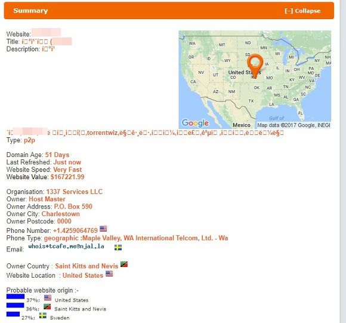346x323 pixels.
Task: Click the US flag beside Website Location
Action: click(x=109, y=274)
